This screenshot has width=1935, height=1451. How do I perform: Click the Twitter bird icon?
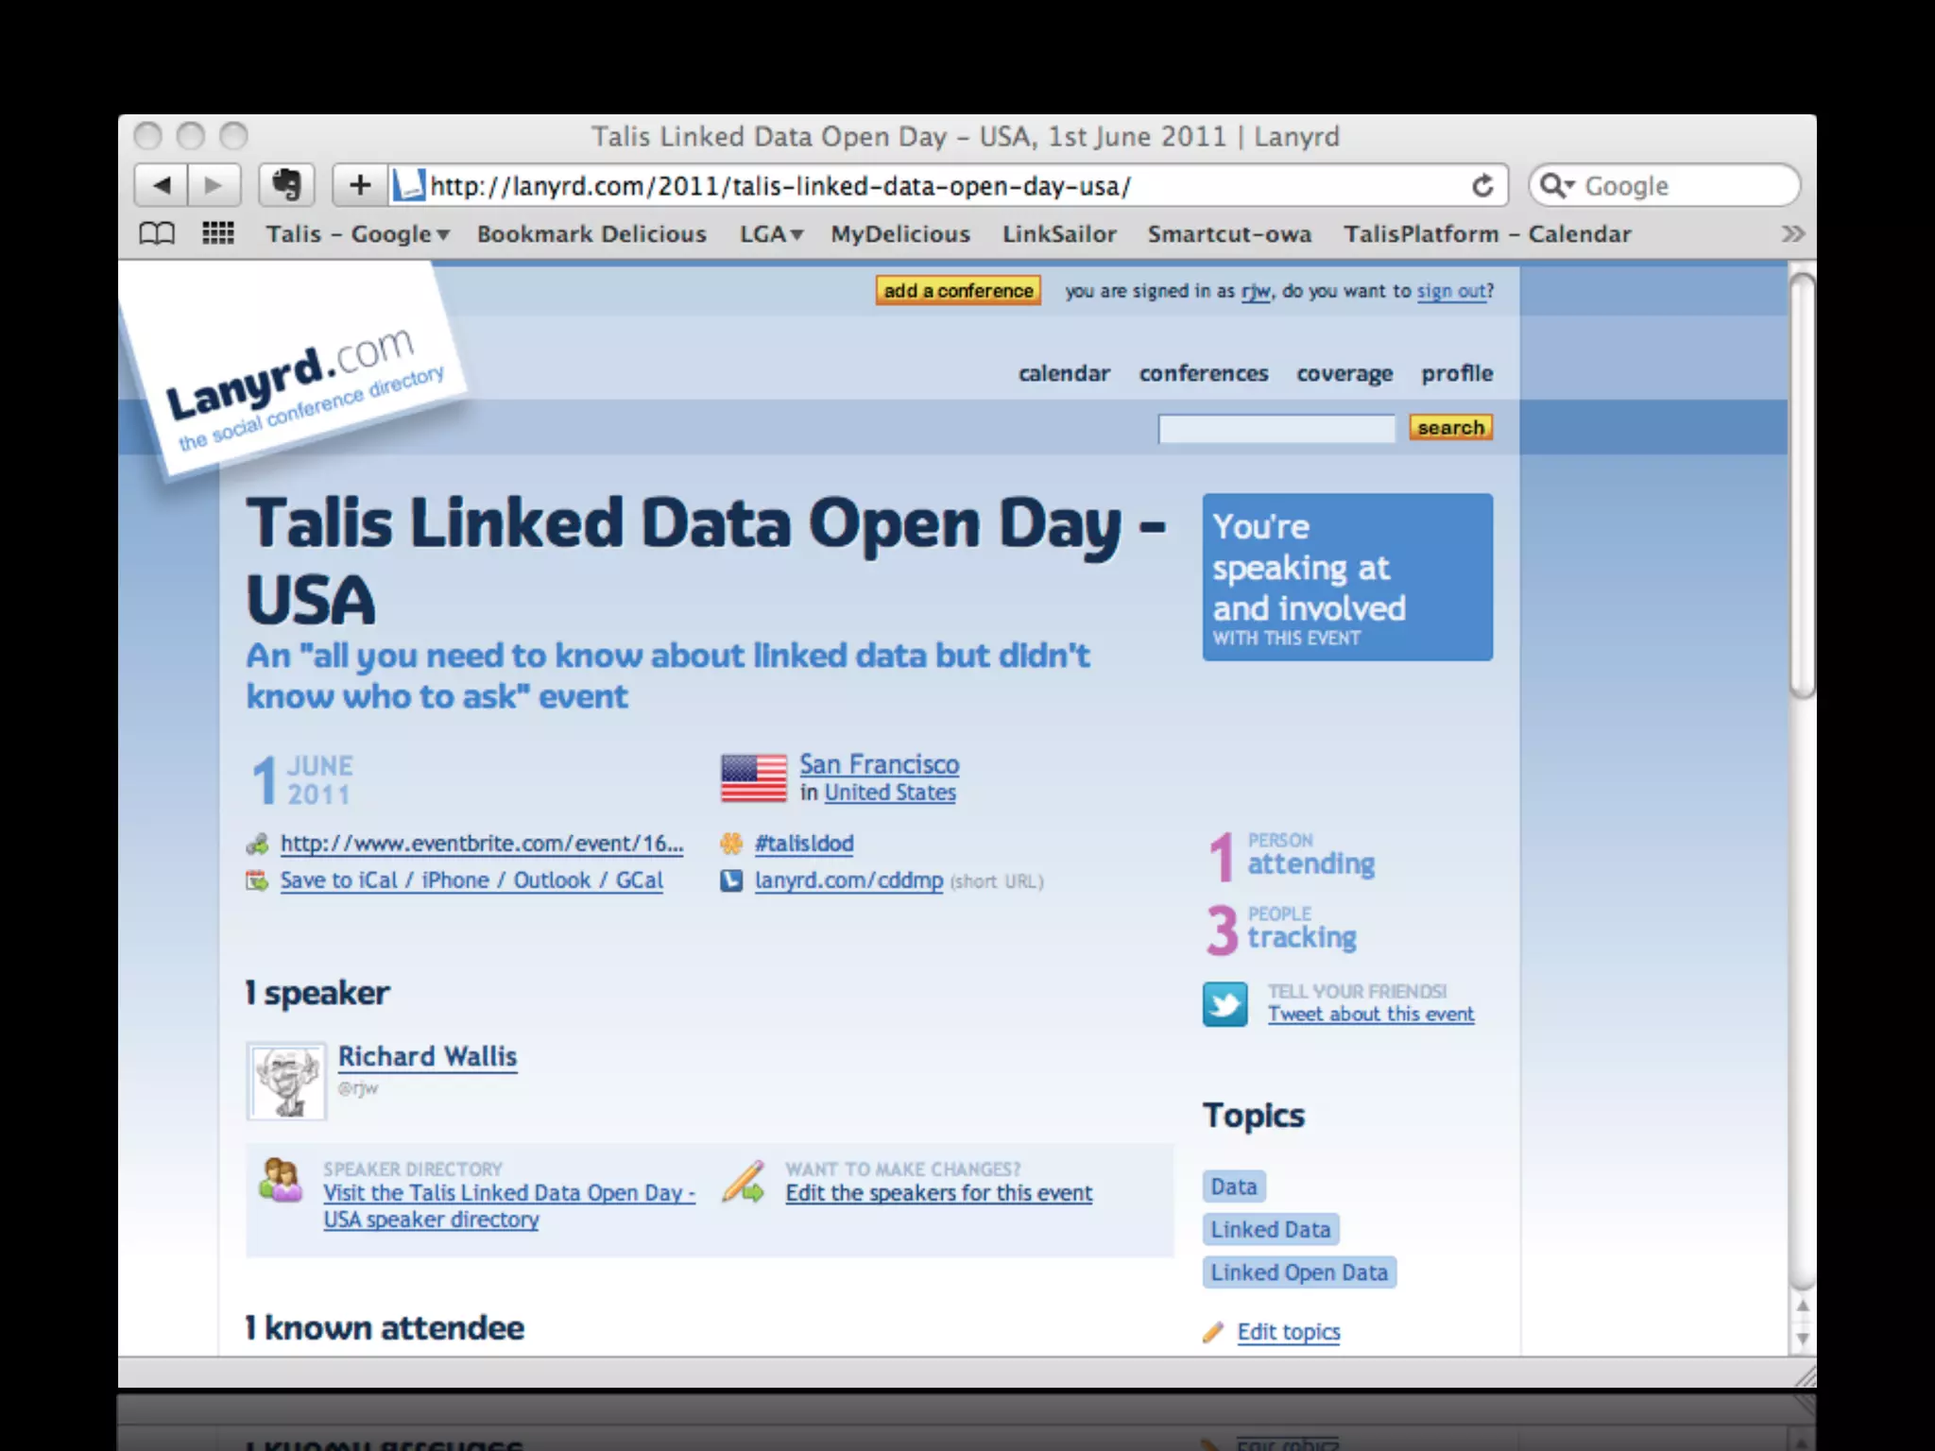coord(1224,1004)
